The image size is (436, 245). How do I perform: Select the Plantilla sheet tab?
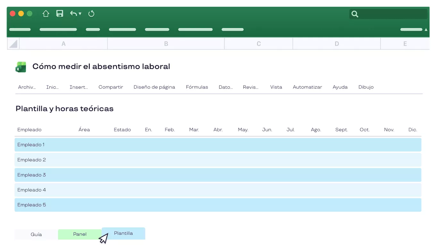[x=123, y=233]
